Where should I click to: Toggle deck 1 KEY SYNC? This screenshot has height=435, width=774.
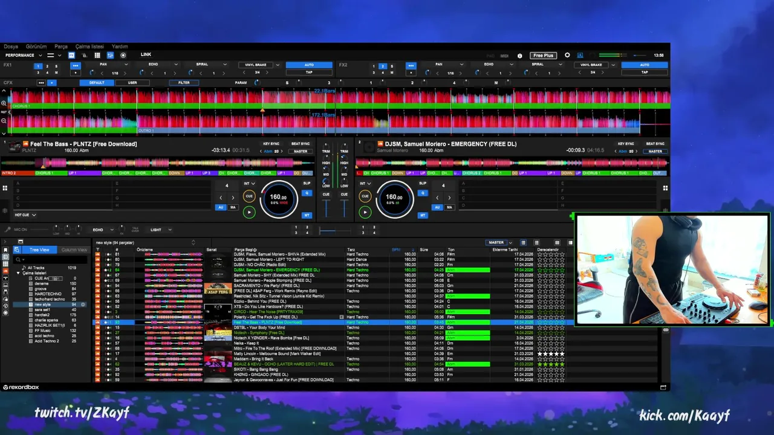(271, 144)
